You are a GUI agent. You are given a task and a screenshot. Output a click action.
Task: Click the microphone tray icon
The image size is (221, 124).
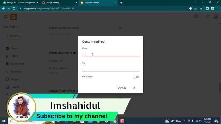click(x=193, y=121)
